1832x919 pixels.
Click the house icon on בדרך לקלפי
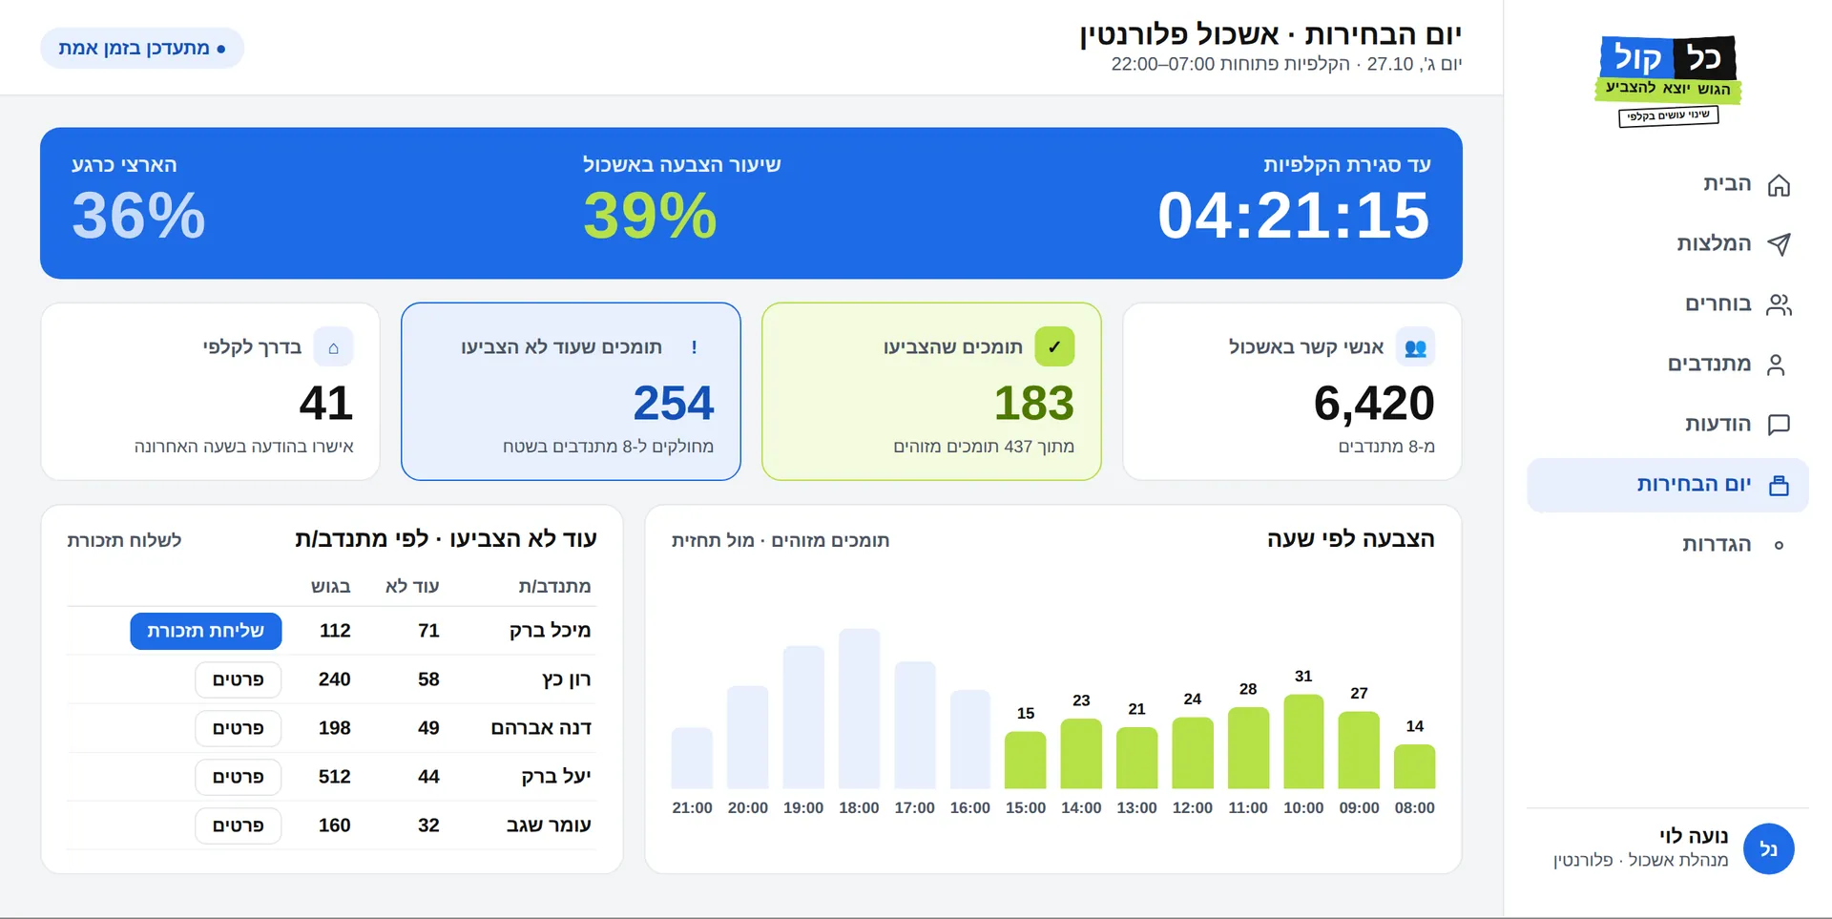(333, 346)
